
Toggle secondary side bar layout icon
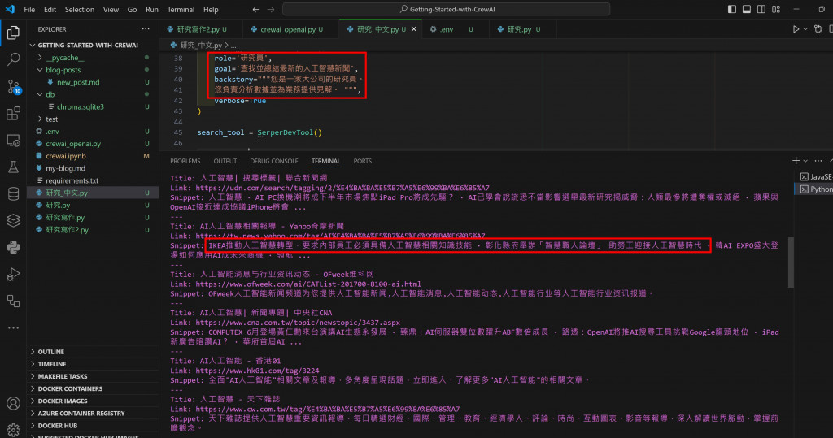pos(761,9)
